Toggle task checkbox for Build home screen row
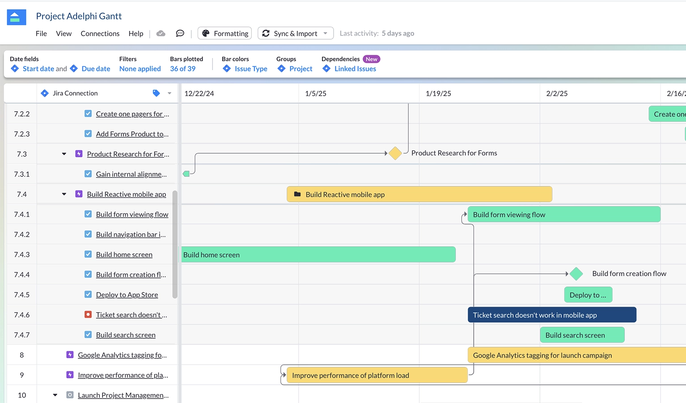 click(x=88, y=254)
